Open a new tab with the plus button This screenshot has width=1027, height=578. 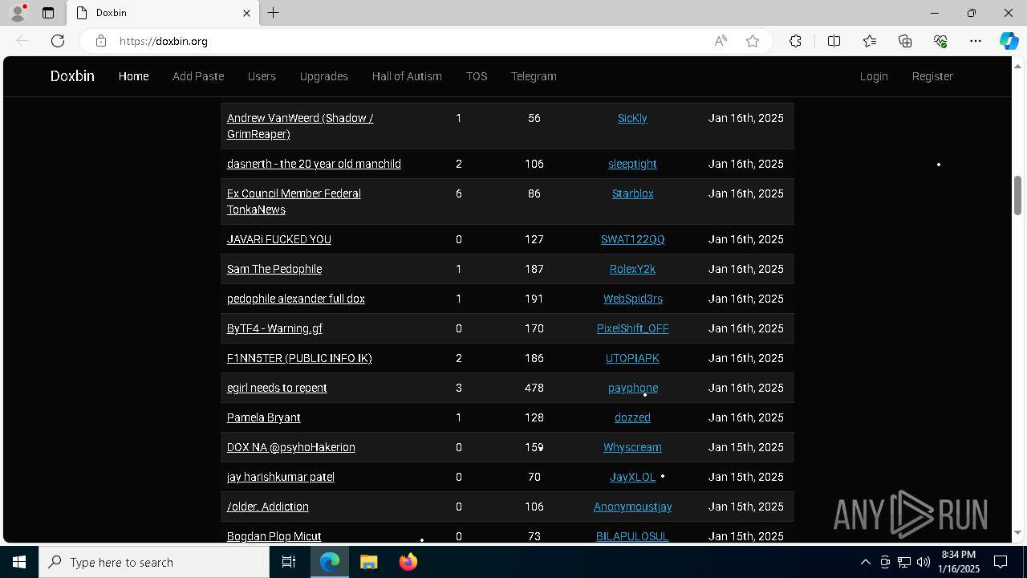click(x=274, y=13)
